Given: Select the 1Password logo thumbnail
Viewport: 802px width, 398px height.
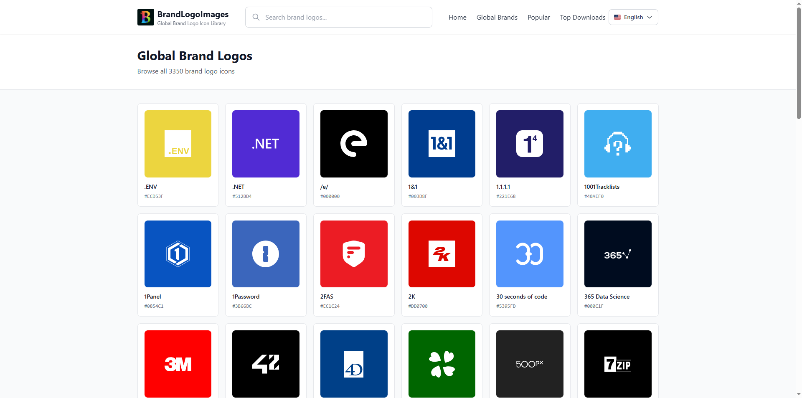Looking at the screenshot, I should (x=266, y=254).
